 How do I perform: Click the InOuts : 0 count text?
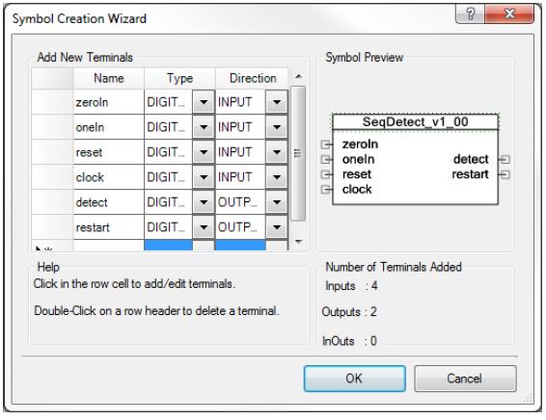click(349, 341)
